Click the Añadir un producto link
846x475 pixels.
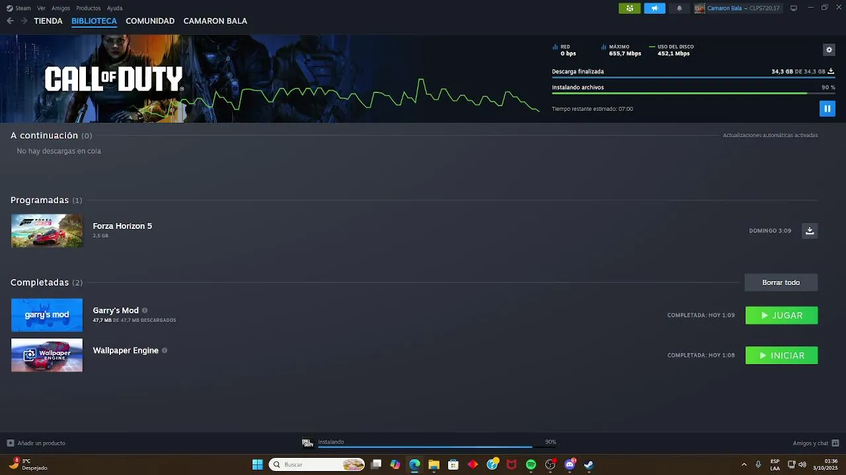pyautogui.click(x=41, y=443)
